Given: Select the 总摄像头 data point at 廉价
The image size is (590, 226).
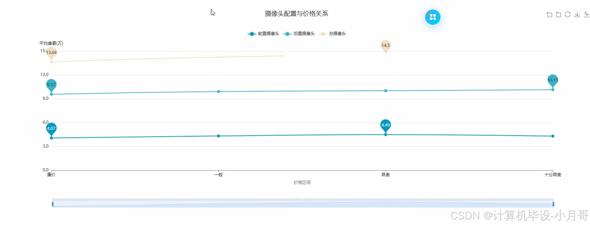Looking at the screenshot, I should tap(51, 62).
